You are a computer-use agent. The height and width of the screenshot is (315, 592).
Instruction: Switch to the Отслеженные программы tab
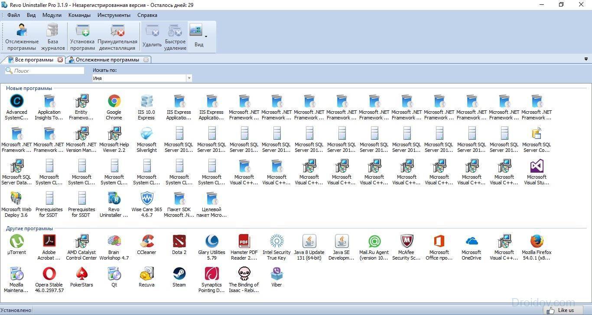click(x=107, y=60)
